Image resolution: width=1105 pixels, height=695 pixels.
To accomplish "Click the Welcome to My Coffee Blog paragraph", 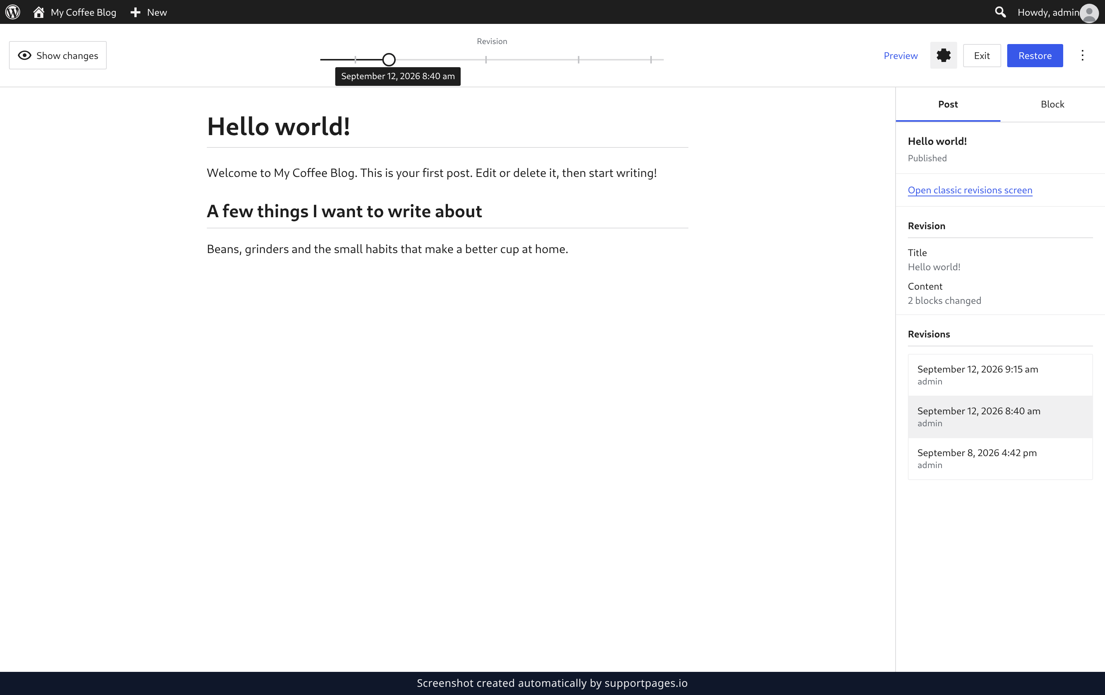I will coord(431,173).
